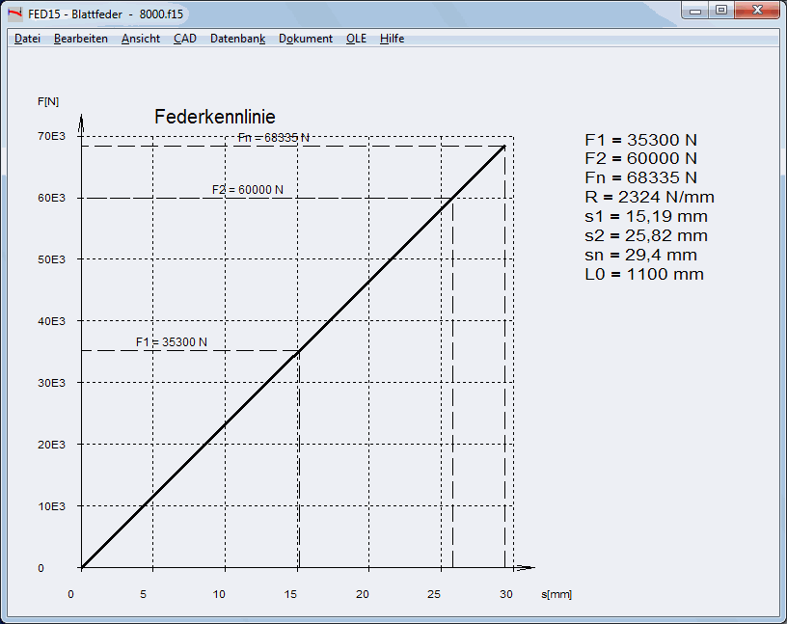Open the Datenbank menu
787x624 pixels.
coord(237,39)
